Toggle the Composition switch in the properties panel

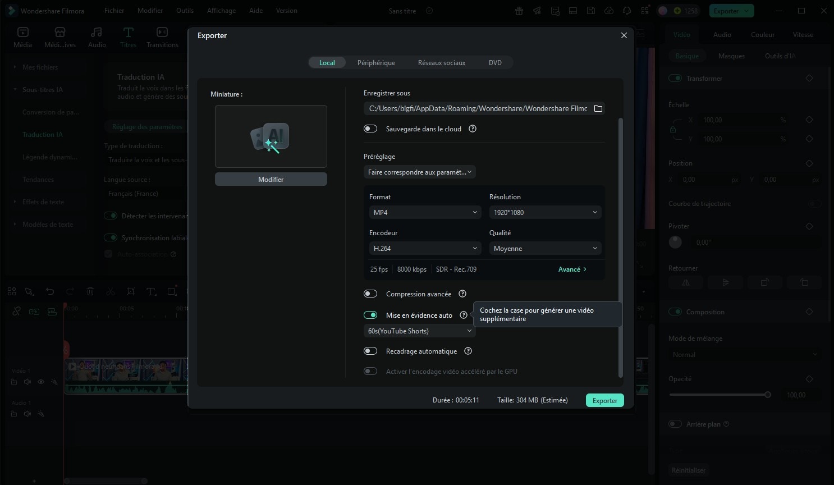[675, 312]
